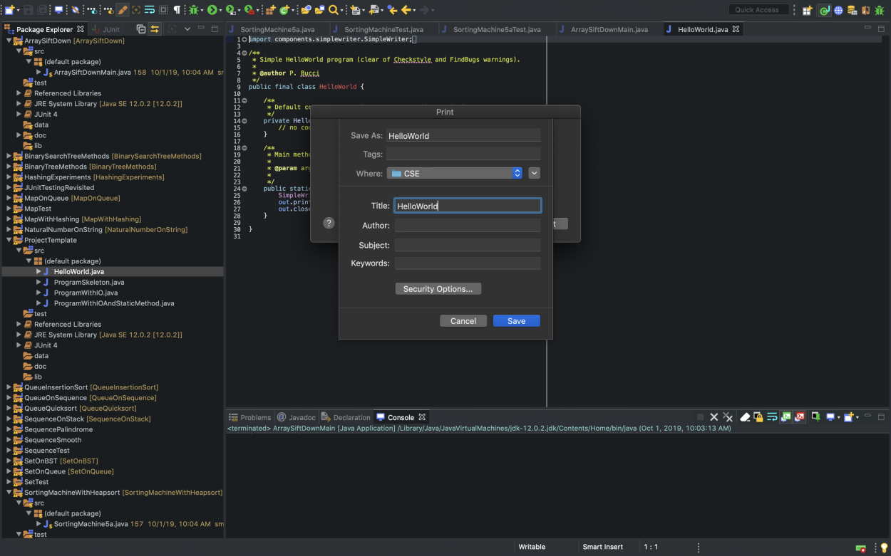Click the Author input field
The image size is (891, 556).
pyautogui.click(x=468, y=226)
